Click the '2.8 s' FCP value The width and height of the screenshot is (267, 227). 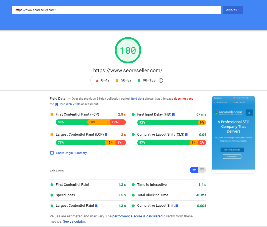click(122, 114)
